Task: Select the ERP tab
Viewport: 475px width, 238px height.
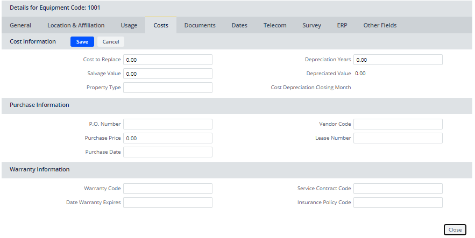Action: tap(342, 25)
